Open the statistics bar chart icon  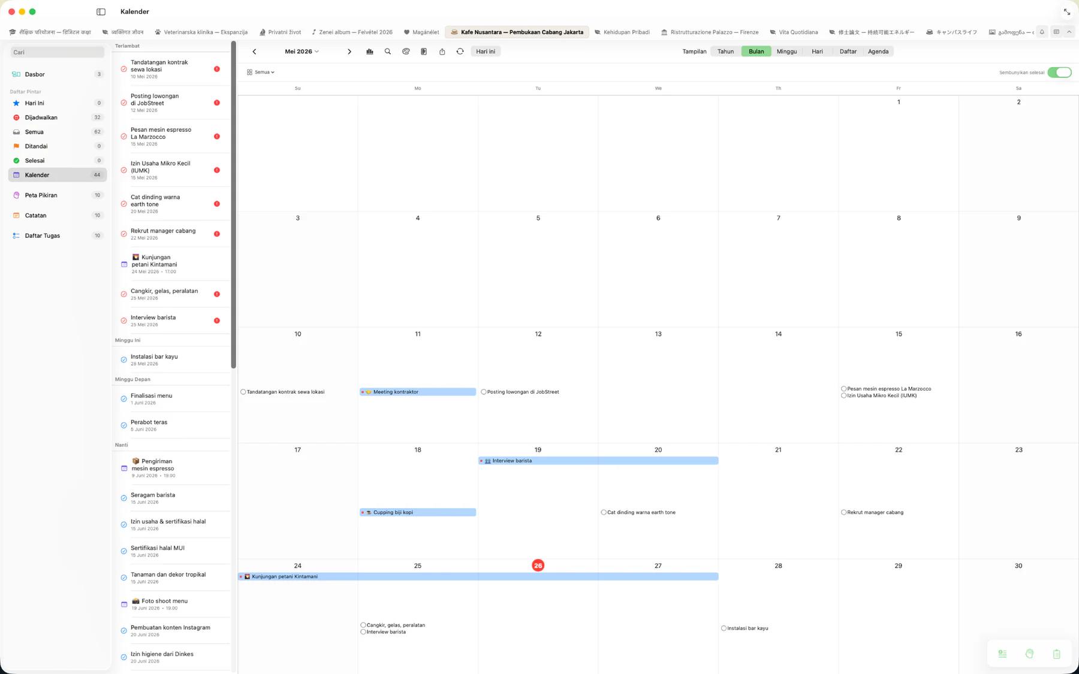click(370, 52)
